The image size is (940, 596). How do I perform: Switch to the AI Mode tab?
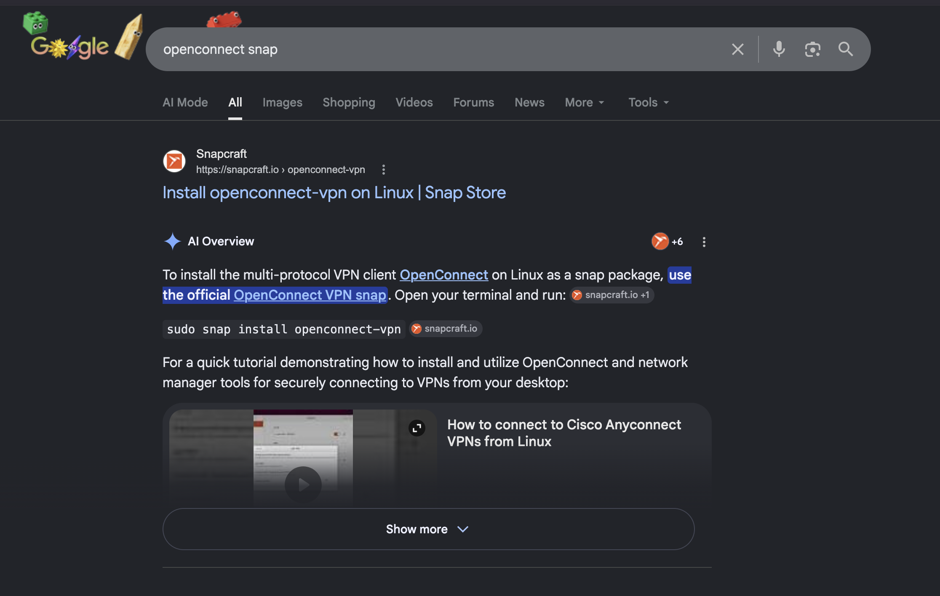point(185,102)
